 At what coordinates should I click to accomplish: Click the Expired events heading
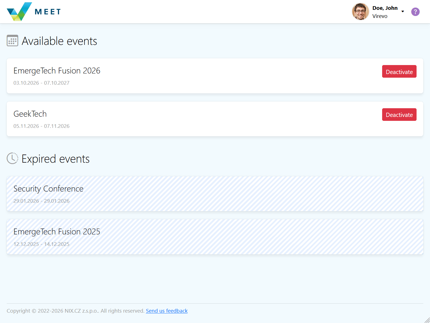coord(55,159)
